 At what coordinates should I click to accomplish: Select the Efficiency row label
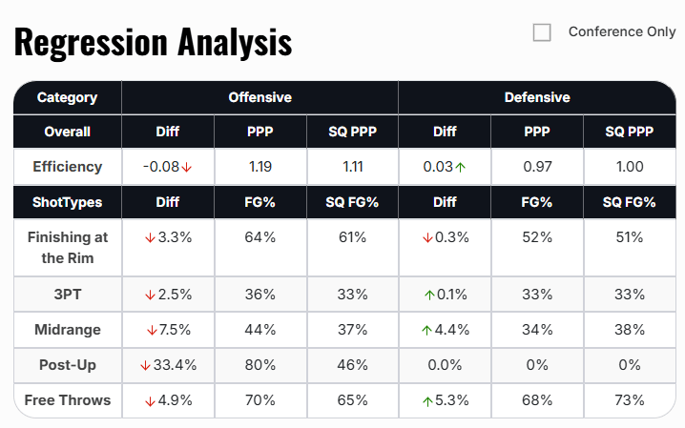pyautogui.click(x=67, y=167)
